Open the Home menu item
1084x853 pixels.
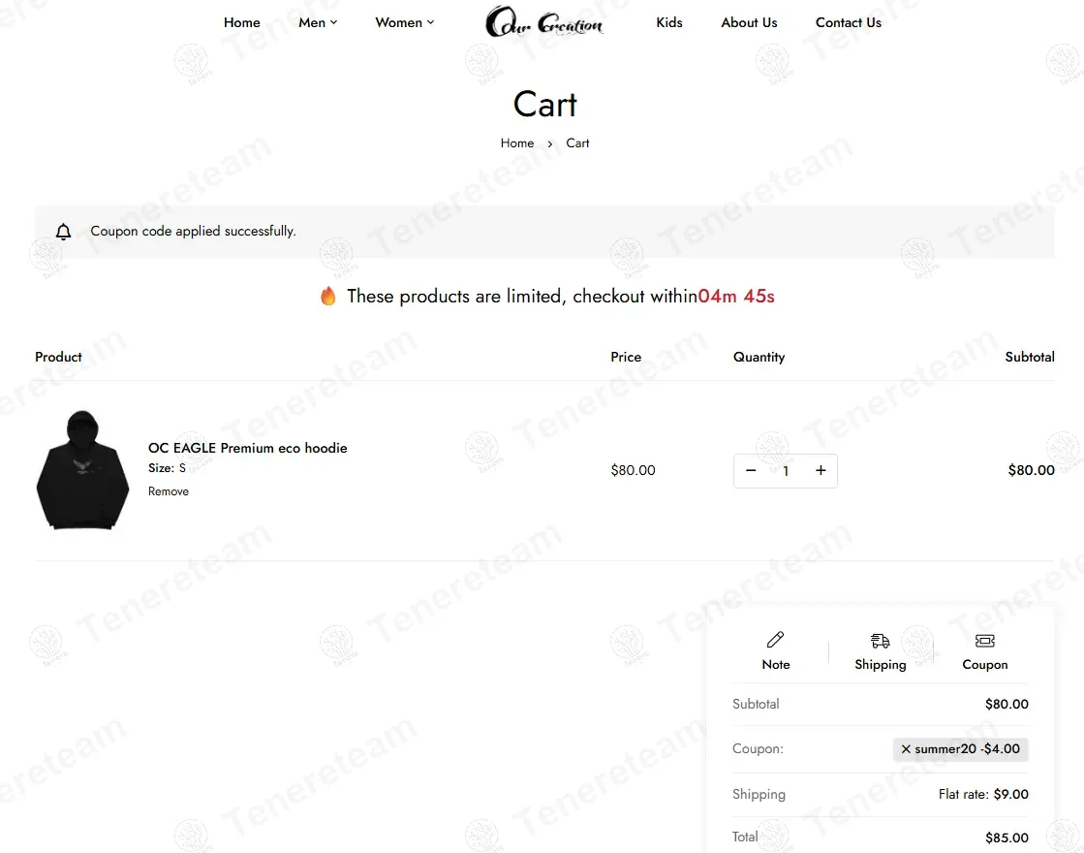point(242,22)
